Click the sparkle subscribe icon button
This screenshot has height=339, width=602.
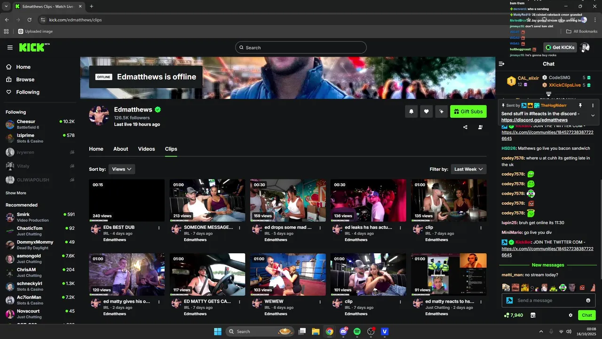point(441,112)
